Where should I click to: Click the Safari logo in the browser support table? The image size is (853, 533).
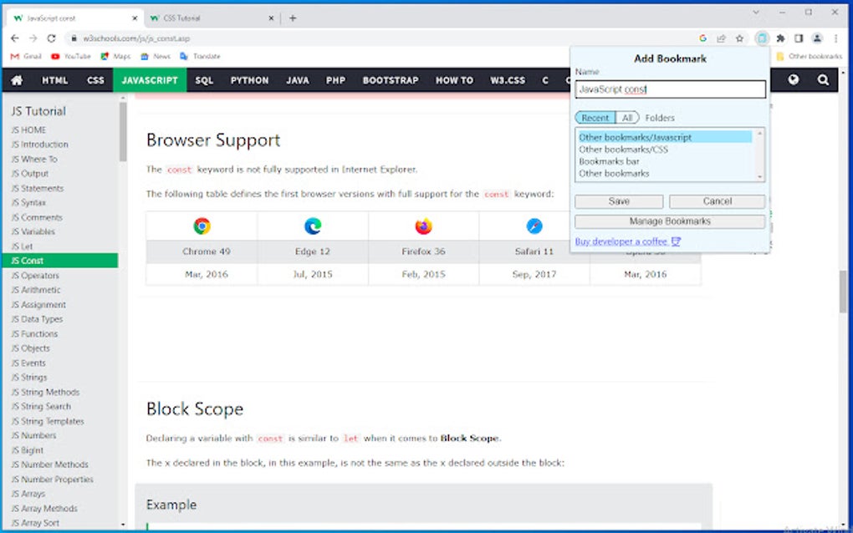(x=533, y=225)
